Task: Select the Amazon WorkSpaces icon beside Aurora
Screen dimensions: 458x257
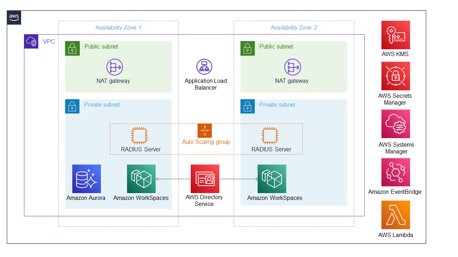Action: click(x=141, y=178)
